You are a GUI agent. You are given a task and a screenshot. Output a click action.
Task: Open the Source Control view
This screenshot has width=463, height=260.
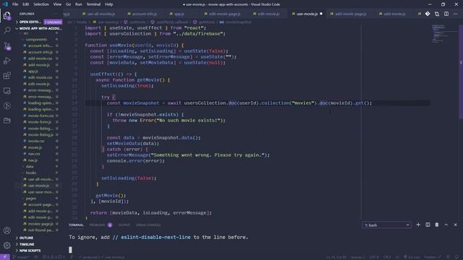point(7,45)
